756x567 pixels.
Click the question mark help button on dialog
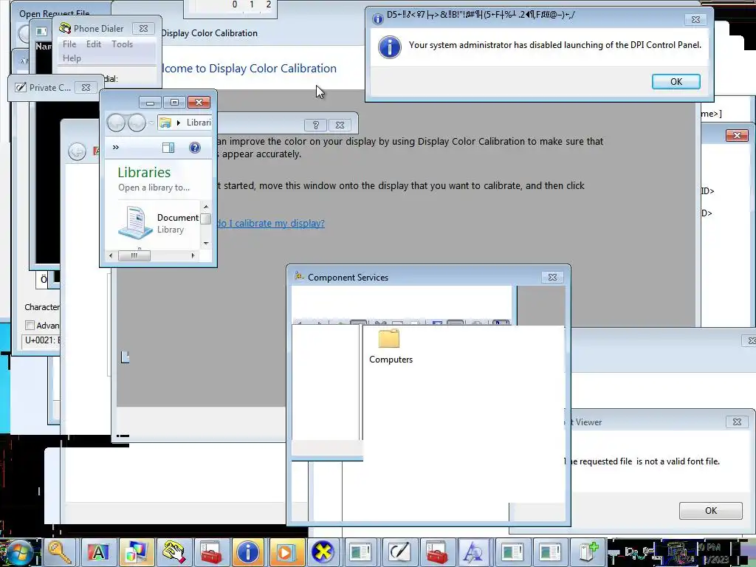pyautogui.click(x=316, y=125)
